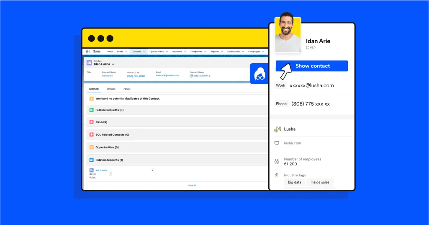Expand the Dashboards menu chevron

click(x=243, y=52)
